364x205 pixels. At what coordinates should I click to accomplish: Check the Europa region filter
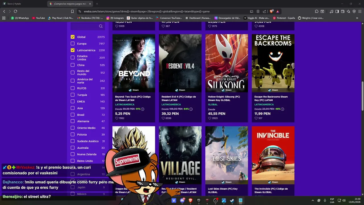(73, 44)
